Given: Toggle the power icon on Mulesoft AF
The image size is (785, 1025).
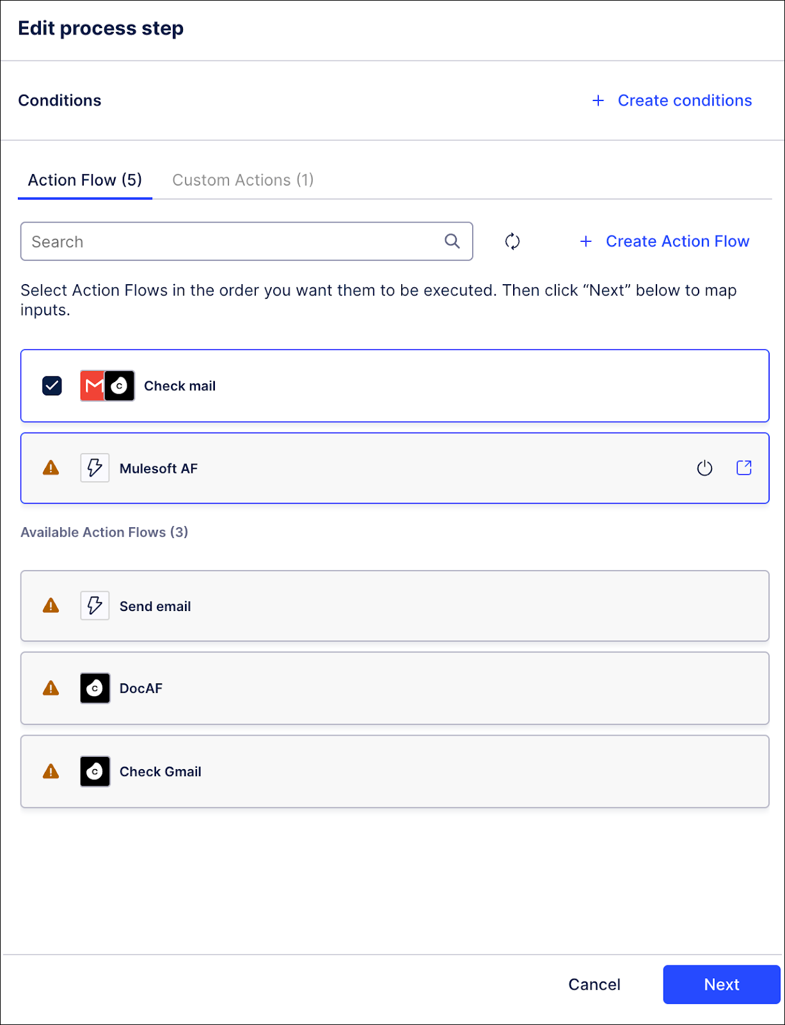Looking at the screenshot, I should [704, 468].
